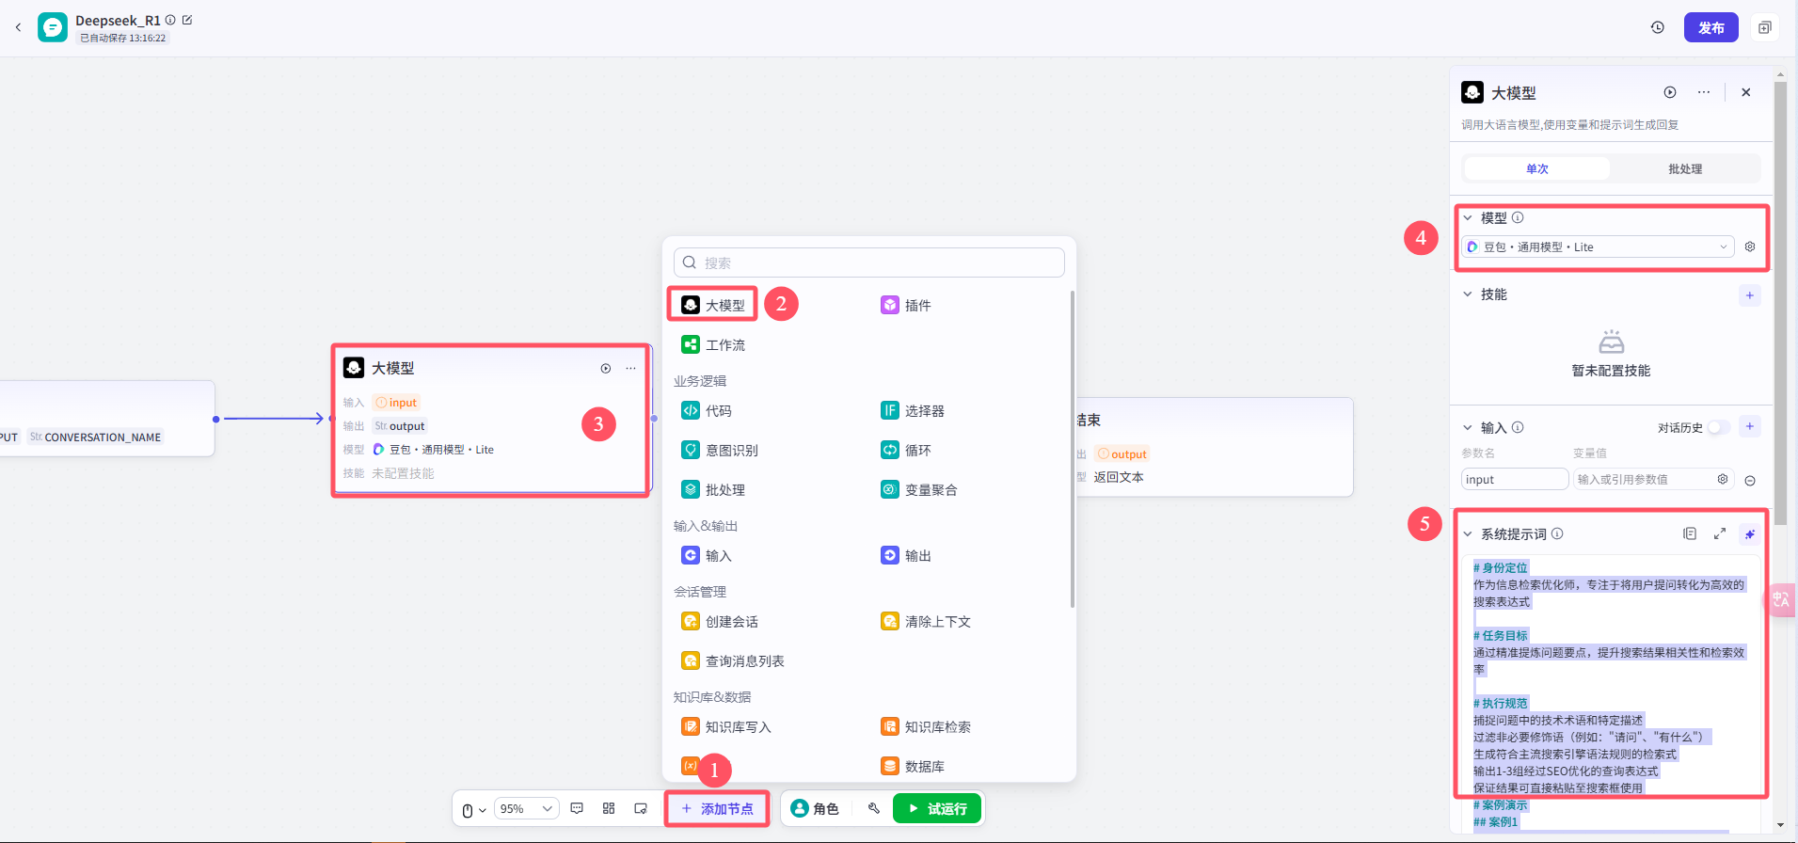This screenshot has width=1798, height=843.
Task: Remove the input parameter row minus icon
Action: tap(1750, 480)
